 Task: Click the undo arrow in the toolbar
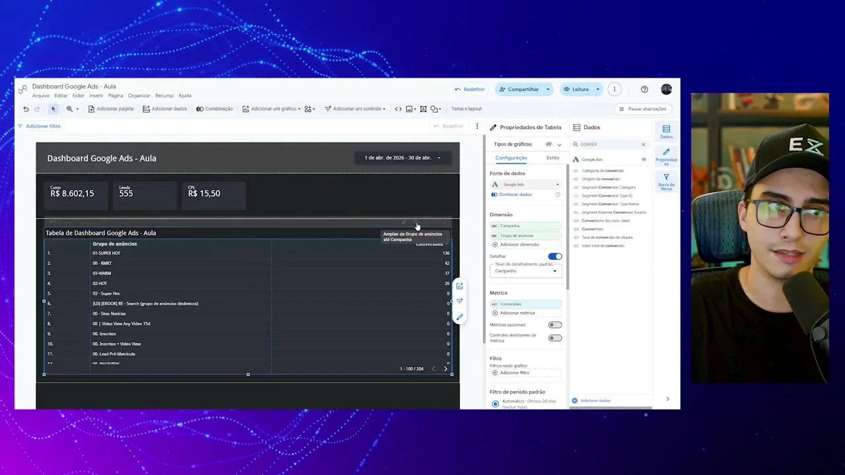[x=26, y=109]
